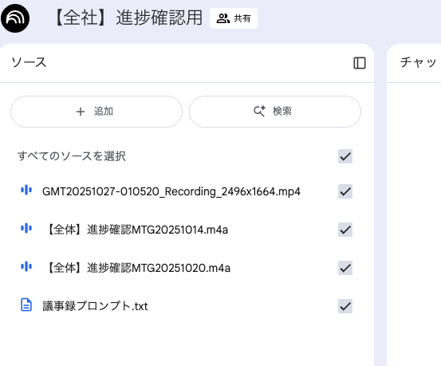Open source GMT20251027-010520_Recording_2496x1664.mp4

pyautogui.click(x=171, y=191)
